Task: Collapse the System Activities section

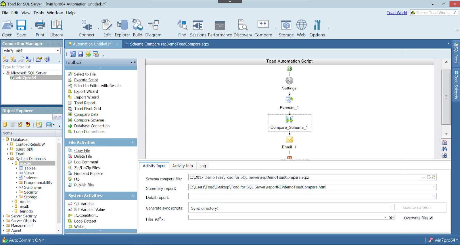Action: coord(133,196)
